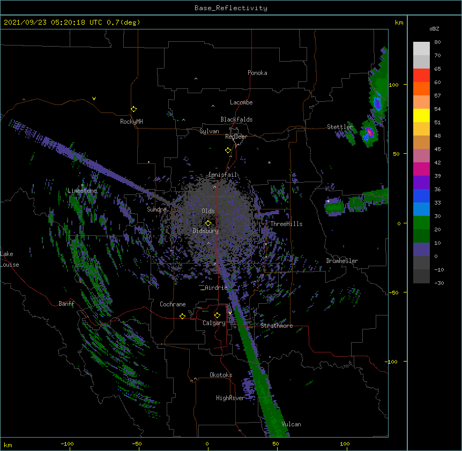This screenshot has height=451, width=462.
Task: Click the white asterisk marker east of RedDeer
Action: tap(269, 162)
